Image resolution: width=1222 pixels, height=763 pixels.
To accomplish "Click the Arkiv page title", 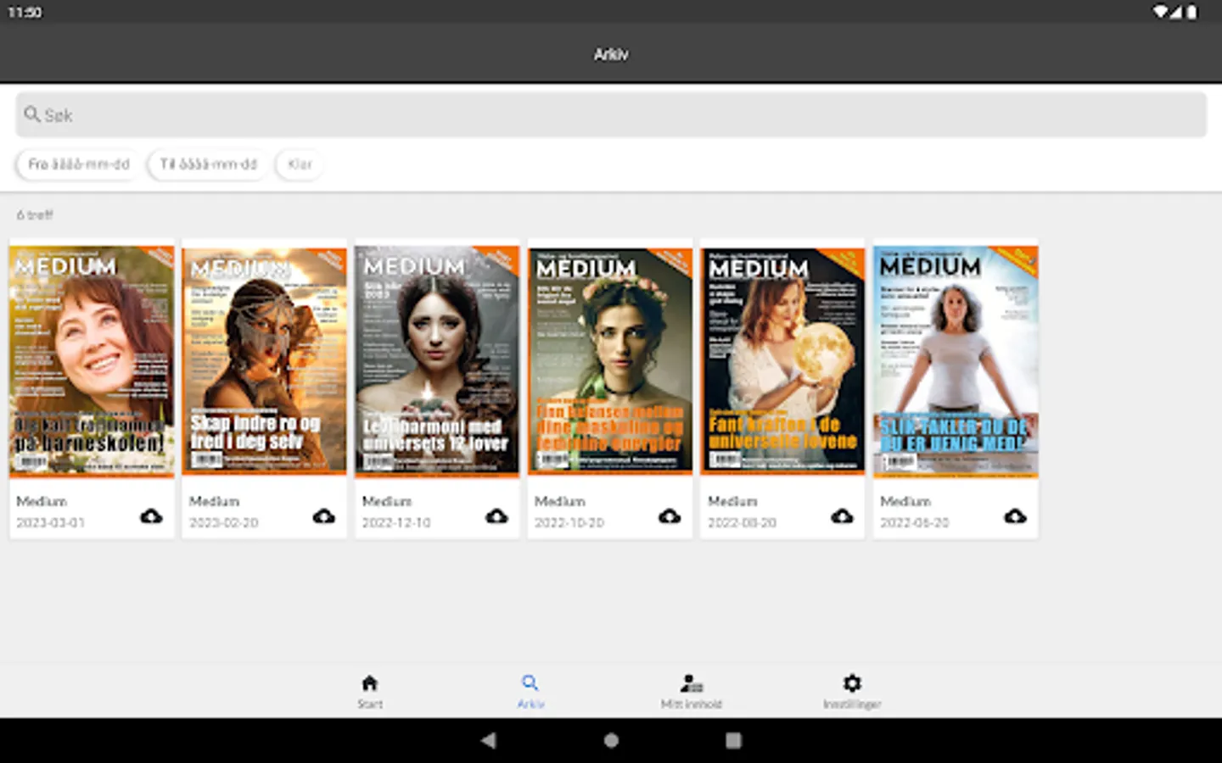I will tap(611, 54).
